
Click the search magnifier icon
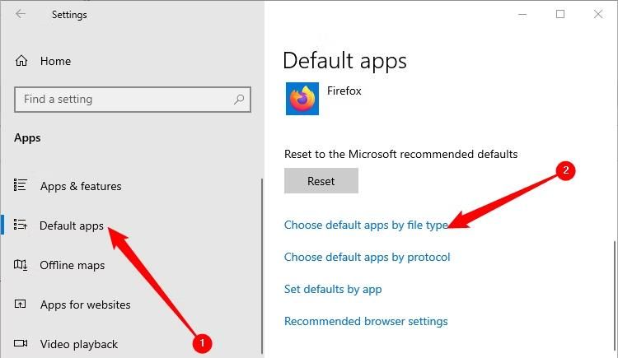click(x=239, y=100)
